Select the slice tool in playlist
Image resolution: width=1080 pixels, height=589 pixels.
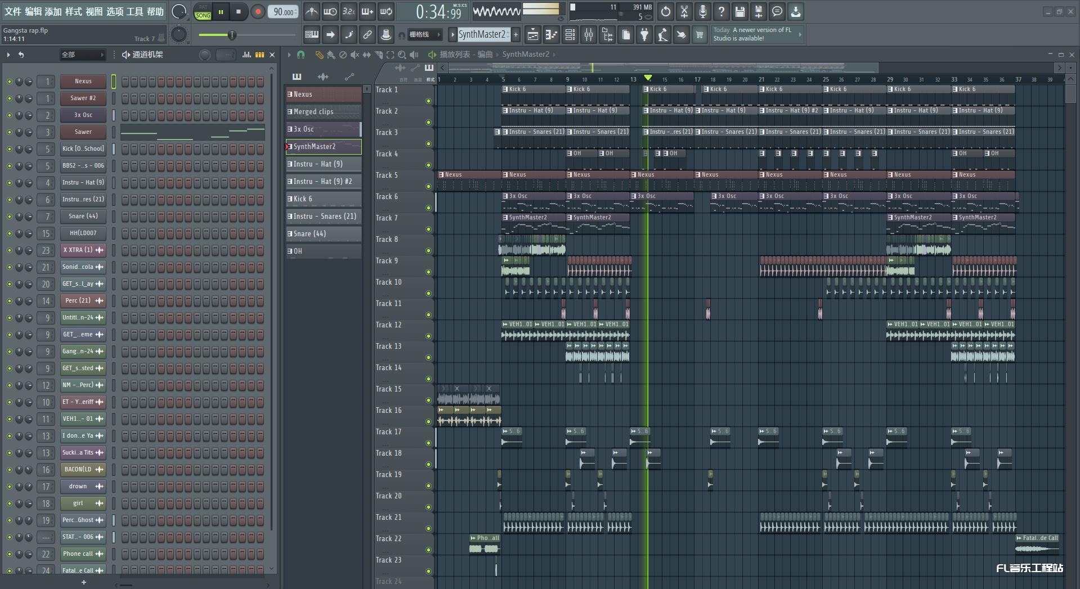(x=378, y=55)
